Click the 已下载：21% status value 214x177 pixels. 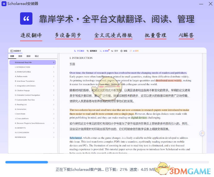pos(116,170)
